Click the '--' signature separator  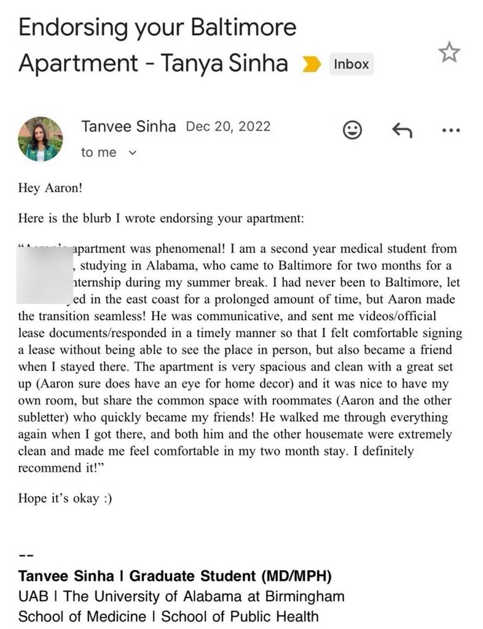click(26, 555)
